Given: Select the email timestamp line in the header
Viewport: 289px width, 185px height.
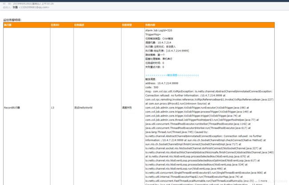Looking at the screenshot, I should click(x=28, y=4).
